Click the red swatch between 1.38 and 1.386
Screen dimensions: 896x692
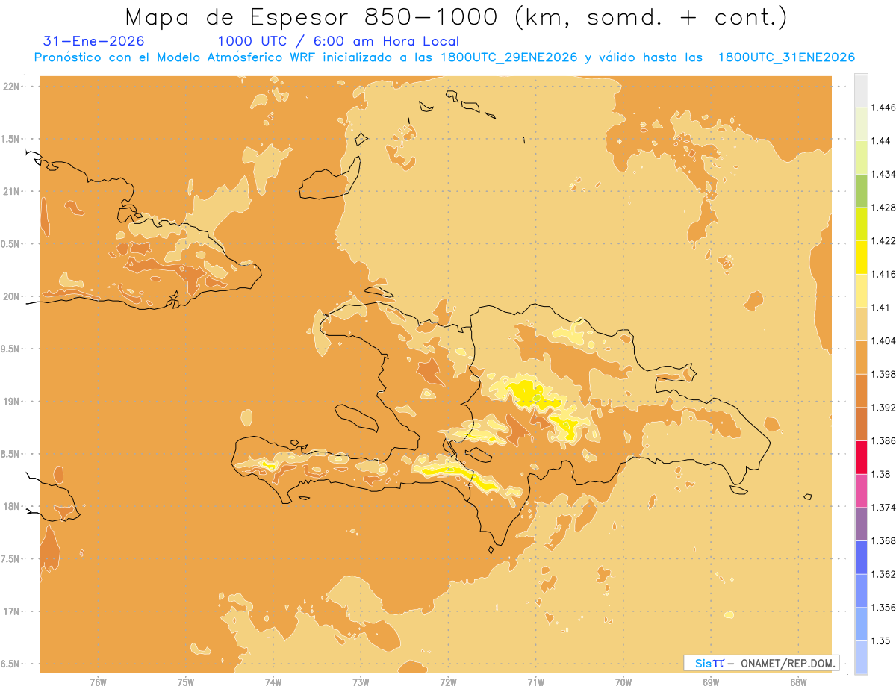coord(861,458)
